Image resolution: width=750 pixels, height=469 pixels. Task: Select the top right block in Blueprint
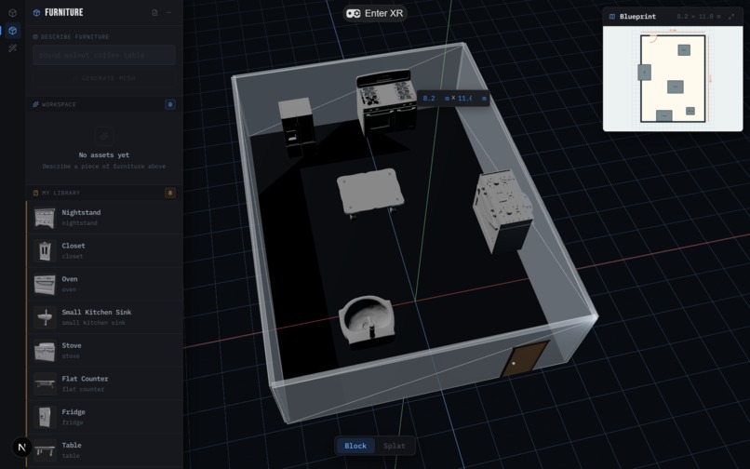coord(684,49)
